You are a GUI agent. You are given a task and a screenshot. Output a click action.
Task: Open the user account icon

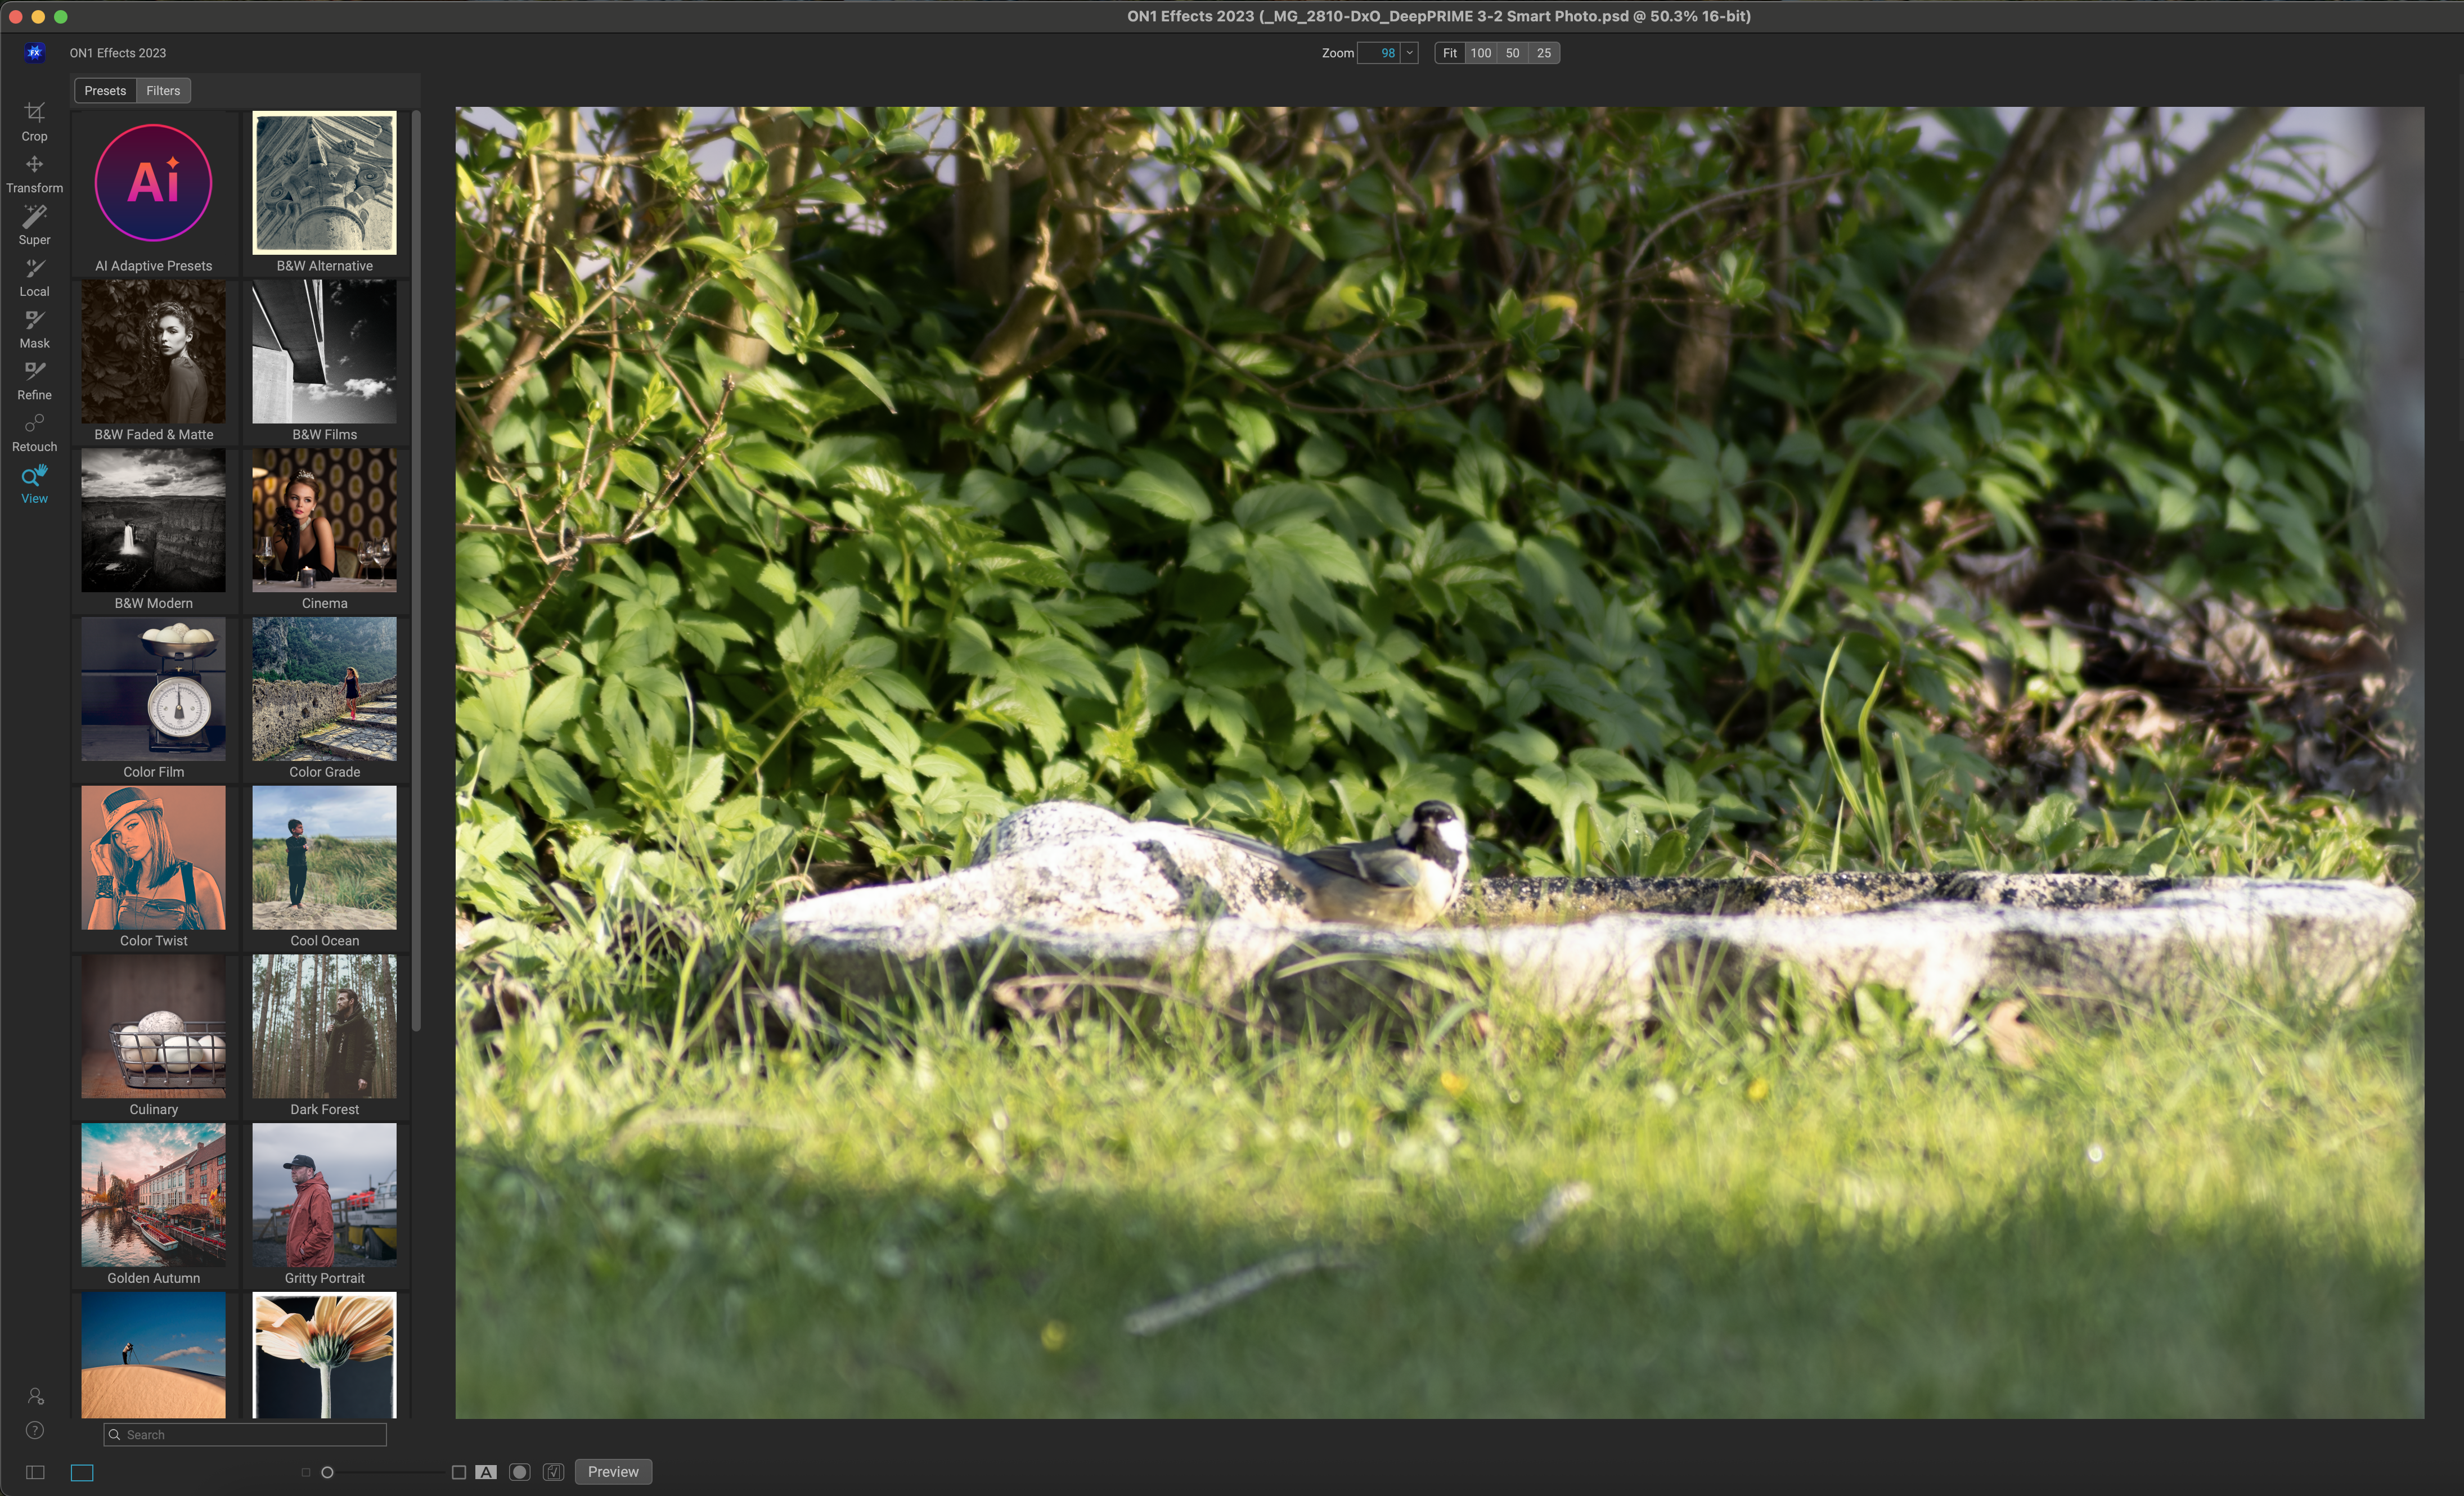[x=35, y=1396]
